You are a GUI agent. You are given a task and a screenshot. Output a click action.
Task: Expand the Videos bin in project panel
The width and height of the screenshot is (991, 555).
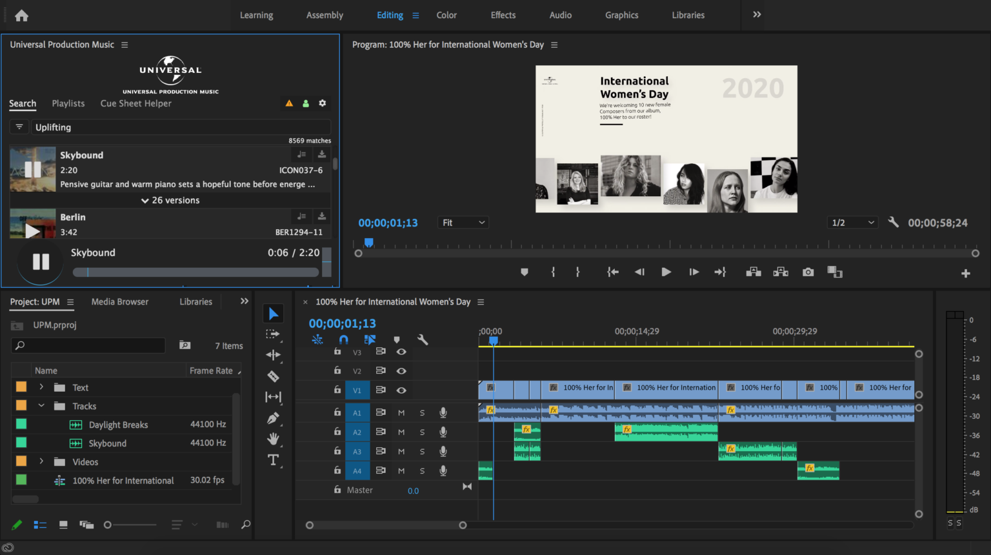[42, 461]
